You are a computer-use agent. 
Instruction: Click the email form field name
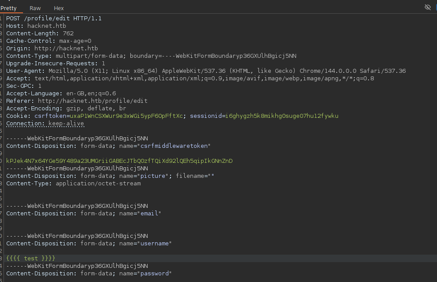[149, 214]
